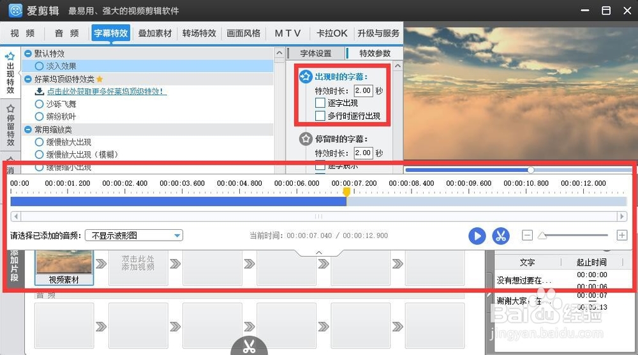The height and width of the screenshot is (355, 638).
Task: Switch to 特效参数 tab
Action: [x=375, y=54]
